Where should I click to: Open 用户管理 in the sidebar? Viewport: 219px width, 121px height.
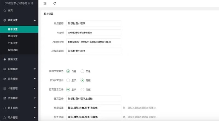[13, 117]
